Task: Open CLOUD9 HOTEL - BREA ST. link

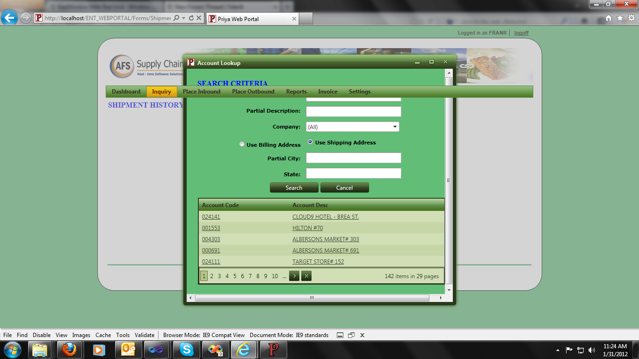Action: [326, 217]
